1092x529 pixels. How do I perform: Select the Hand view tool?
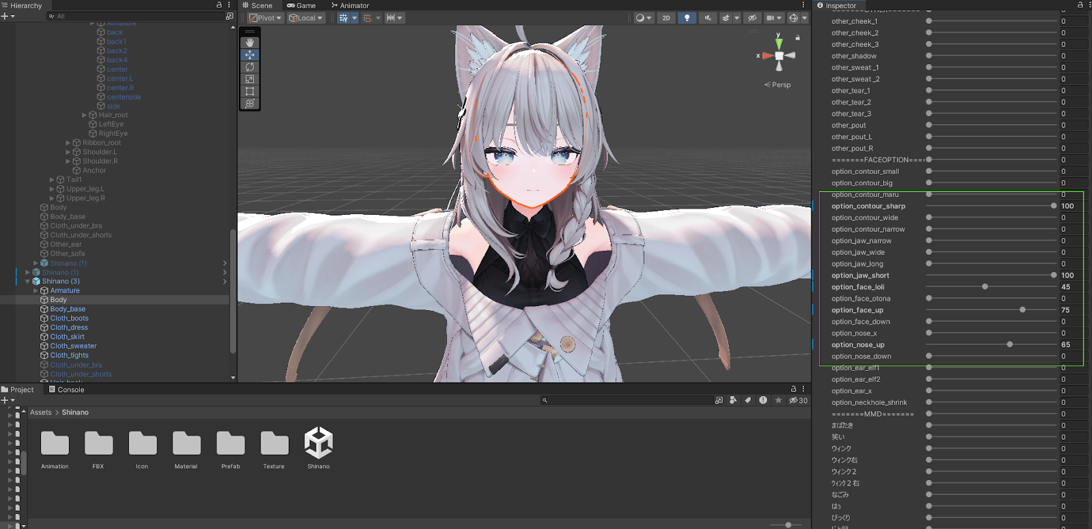click(250, 42)
